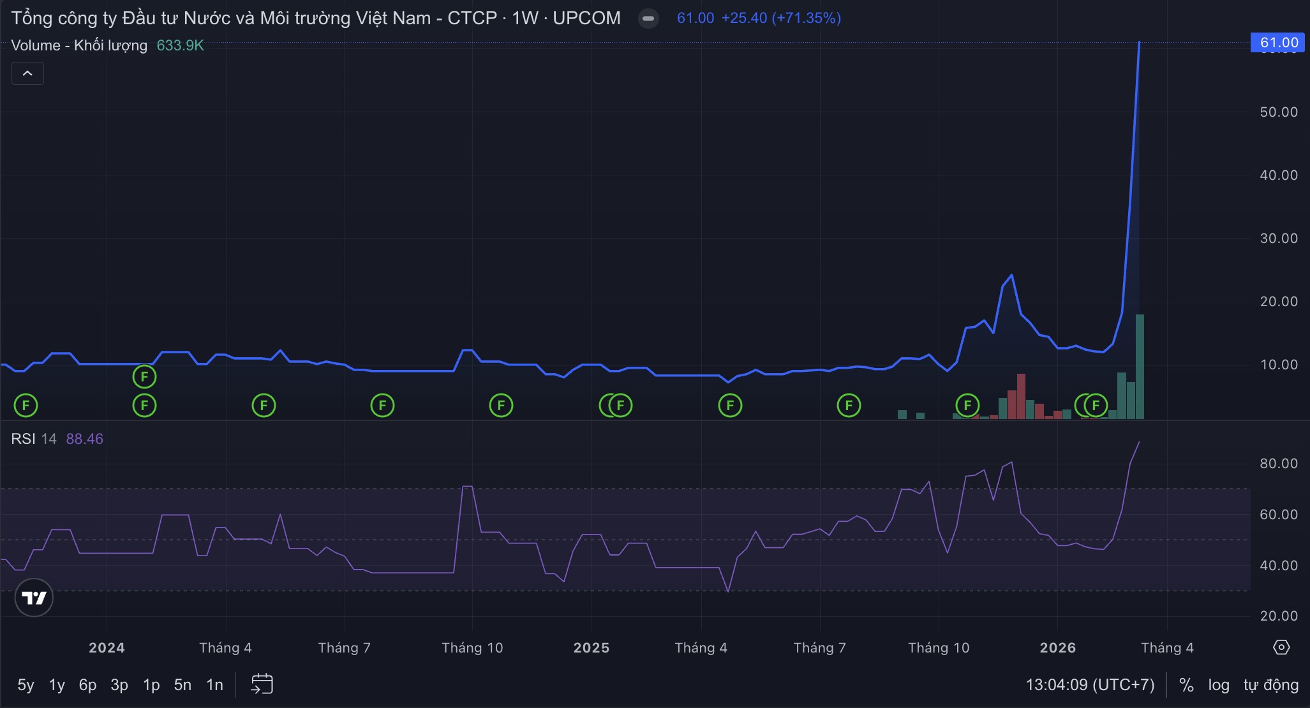Open the timezone menu showing UTC+7

coord(1090,685)
